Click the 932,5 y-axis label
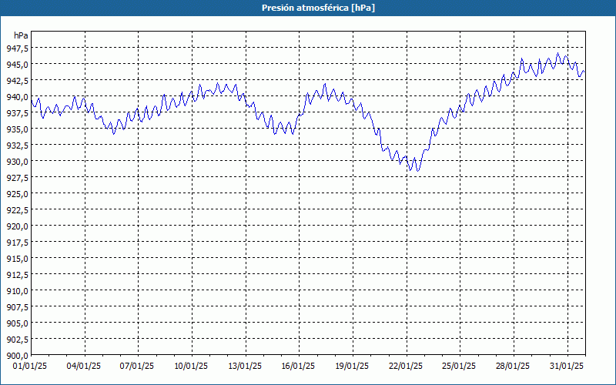Viewport: 616px width, 385px height. click(x=18, y=145)
